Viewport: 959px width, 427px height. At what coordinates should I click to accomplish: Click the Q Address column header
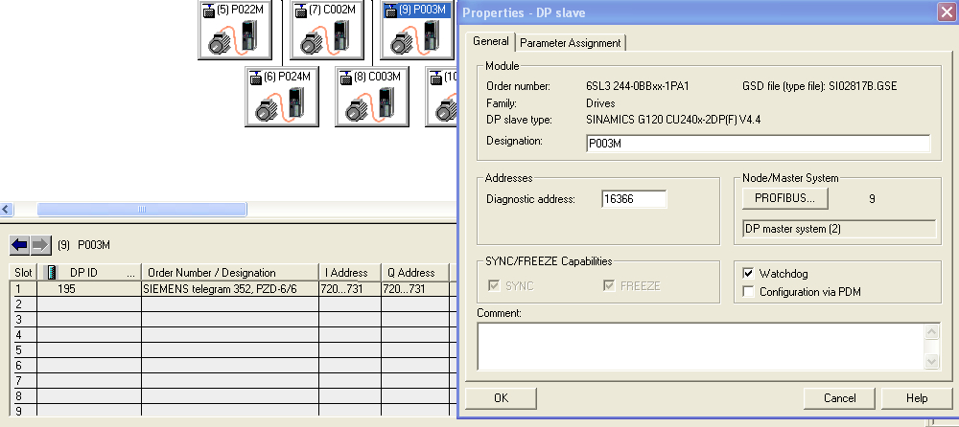tap(414, 273)
